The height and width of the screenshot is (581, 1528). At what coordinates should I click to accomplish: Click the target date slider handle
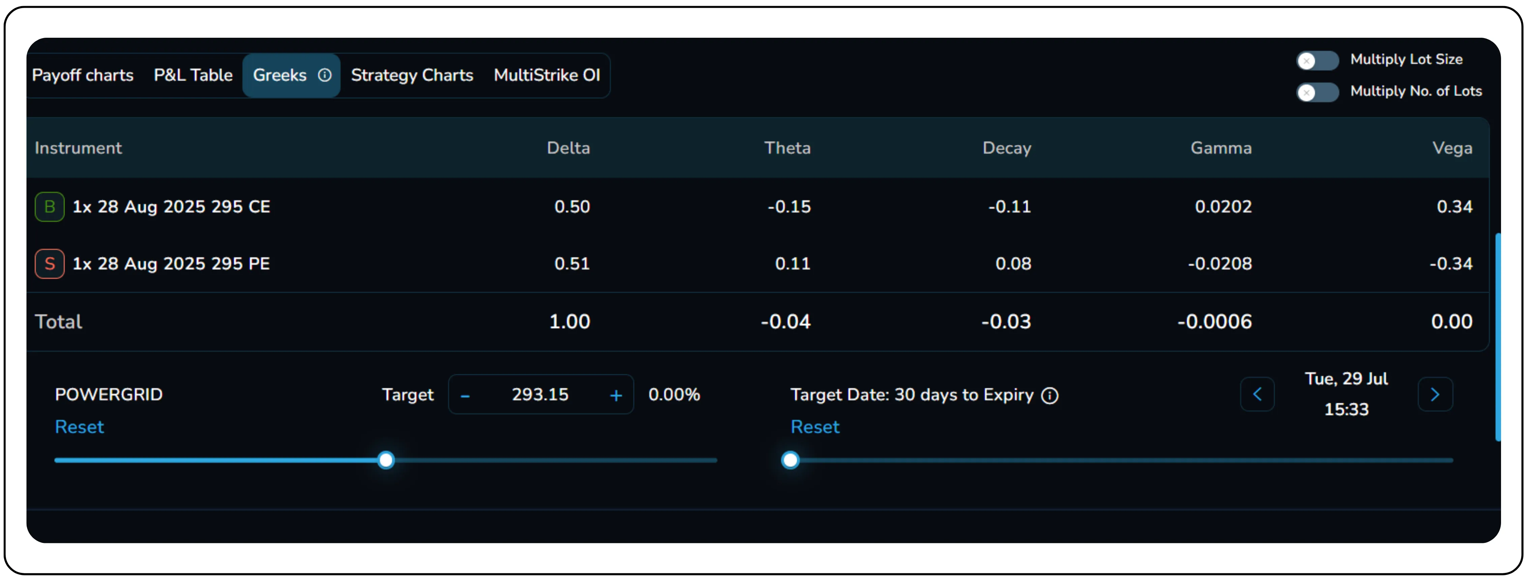coord(790,460)
